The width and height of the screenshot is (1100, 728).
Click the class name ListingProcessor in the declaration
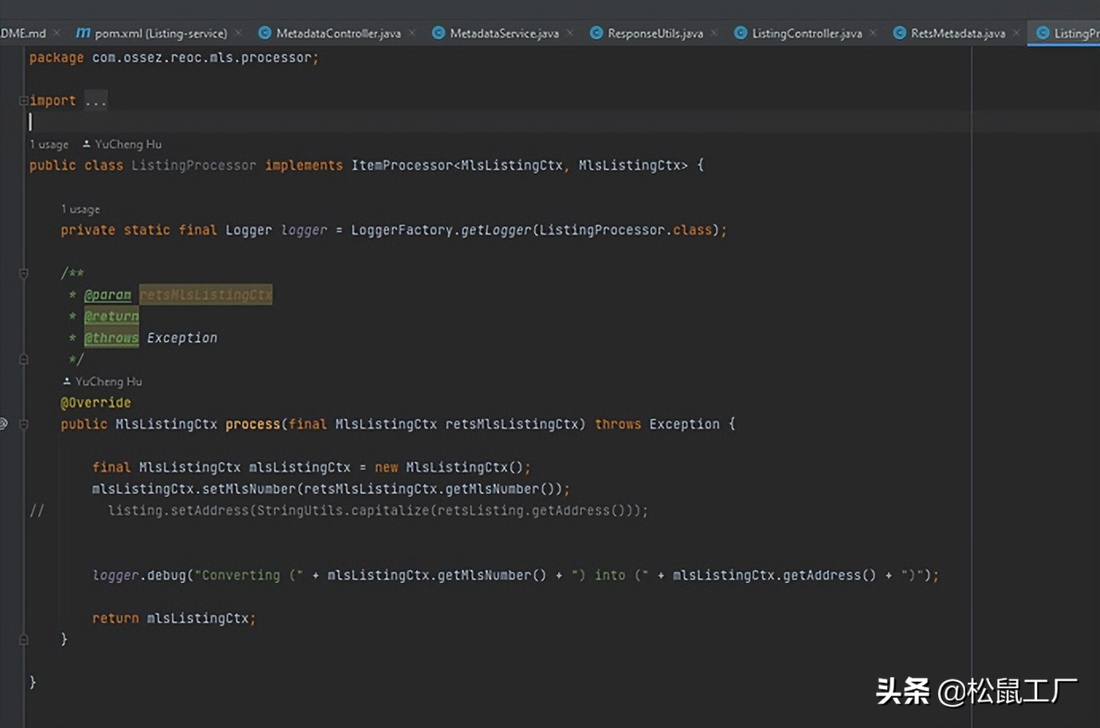(194, 165)
